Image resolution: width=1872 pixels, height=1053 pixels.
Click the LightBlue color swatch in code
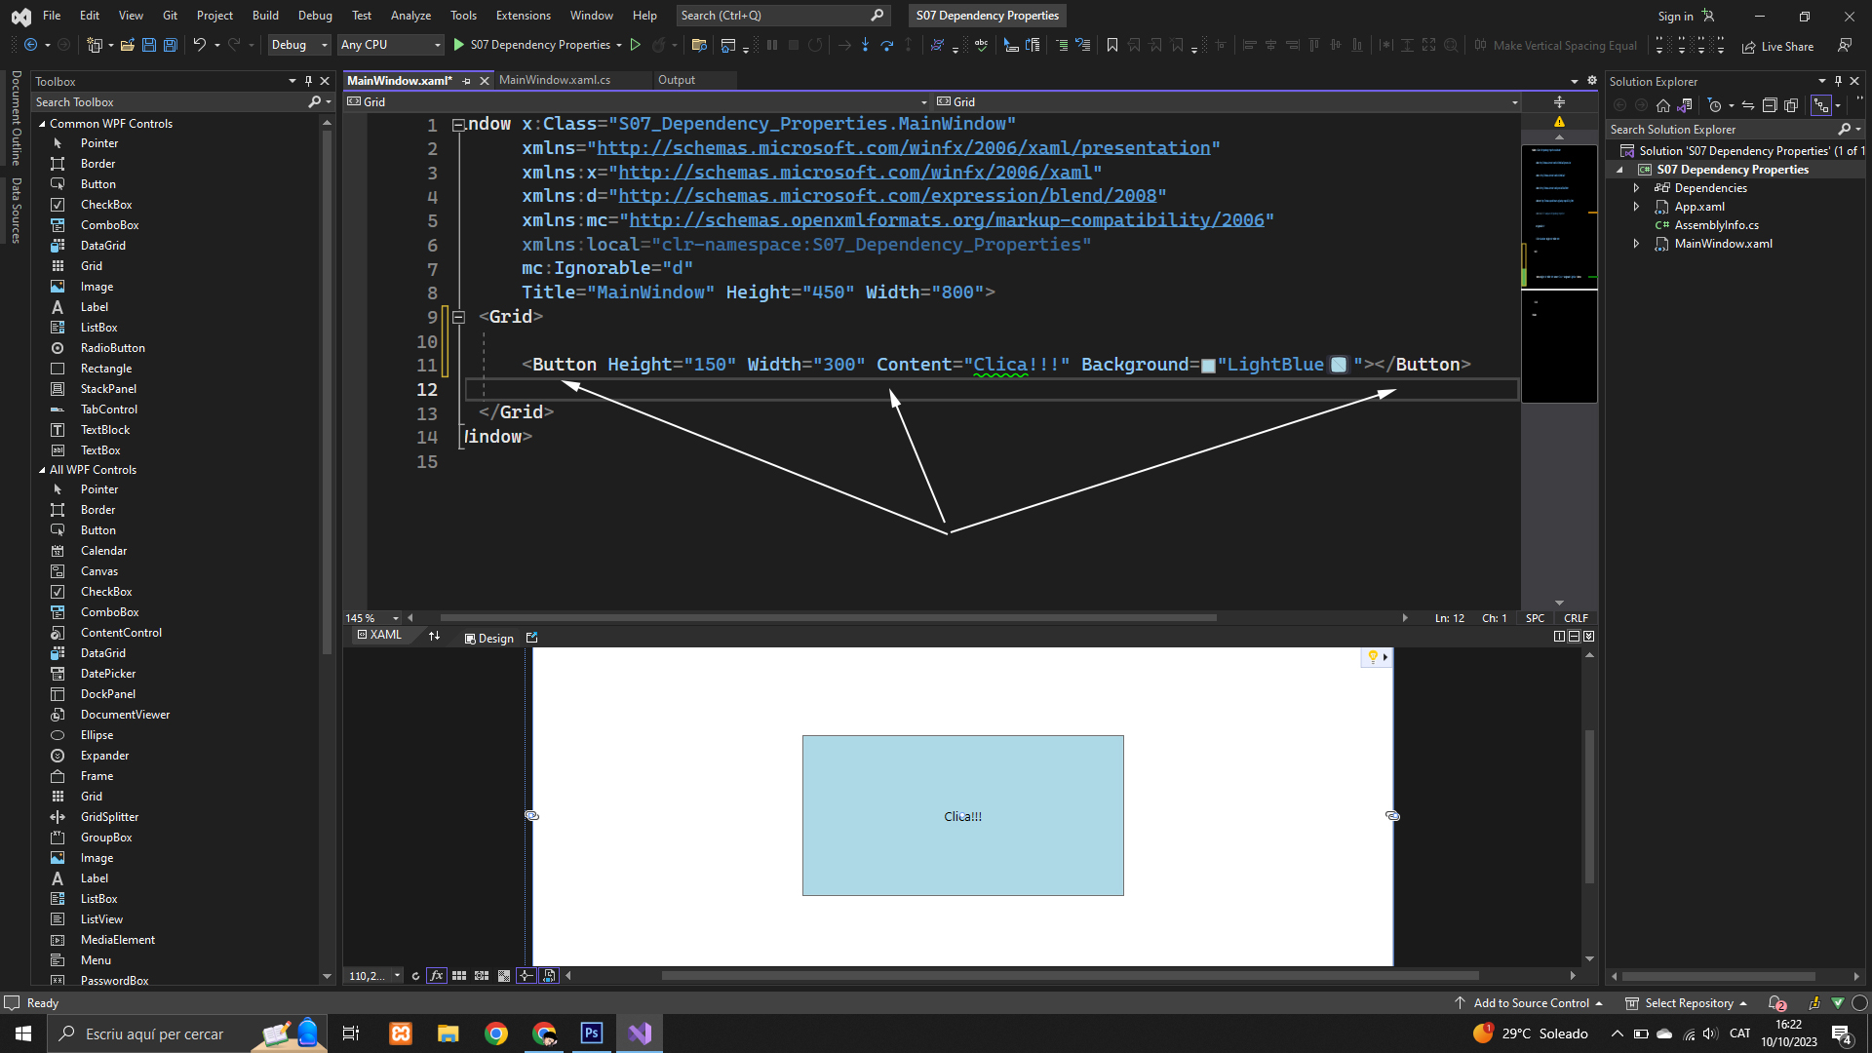pos(1208,366)
